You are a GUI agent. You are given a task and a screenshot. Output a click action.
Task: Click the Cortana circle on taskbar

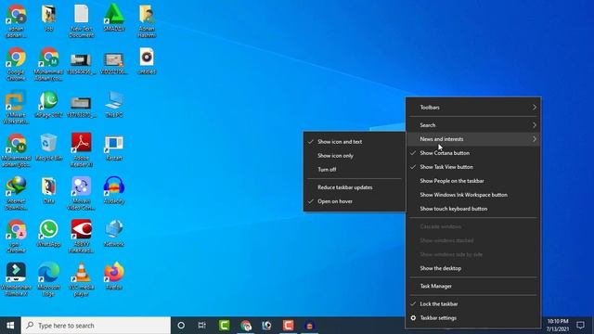click(x=181, y=326)
